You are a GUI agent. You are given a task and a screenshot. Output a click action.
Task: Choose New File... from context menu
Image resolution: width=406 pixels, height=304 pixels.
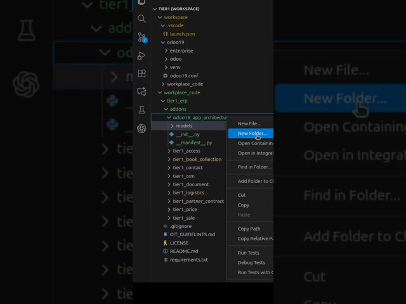click(x=251, y=123)
